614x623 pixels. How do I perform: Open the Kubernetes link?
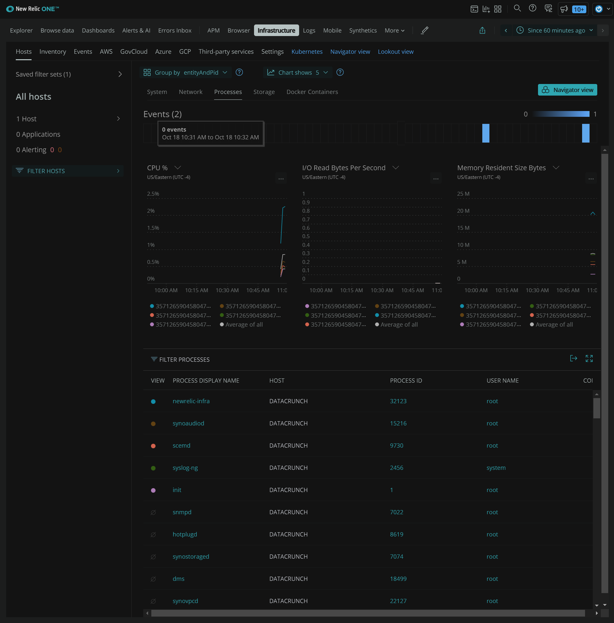click(307, 51)
